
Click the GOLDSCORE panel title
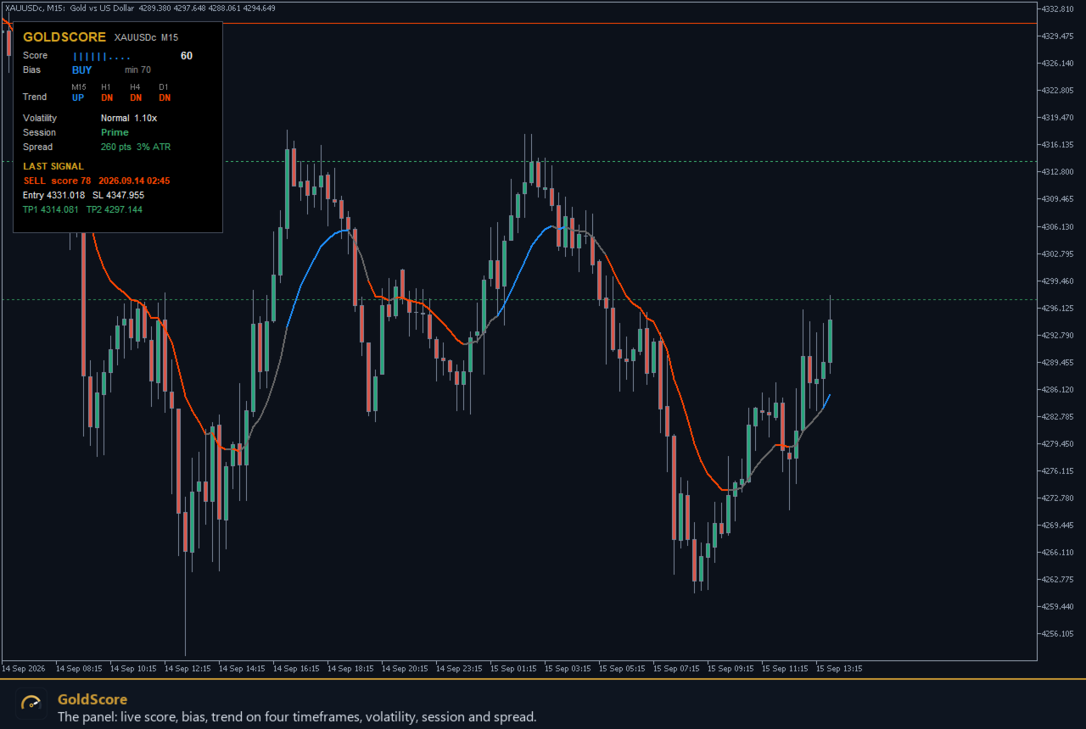pos(64,37)
